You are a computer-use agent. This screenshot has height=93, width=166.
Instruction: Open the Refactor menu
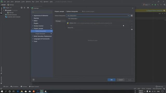[28, 2]
